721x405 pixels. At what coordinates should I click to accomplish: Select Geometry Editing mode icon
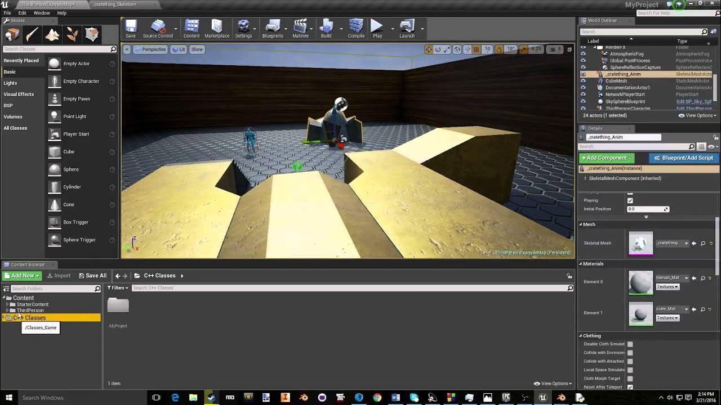click(92, 35)
